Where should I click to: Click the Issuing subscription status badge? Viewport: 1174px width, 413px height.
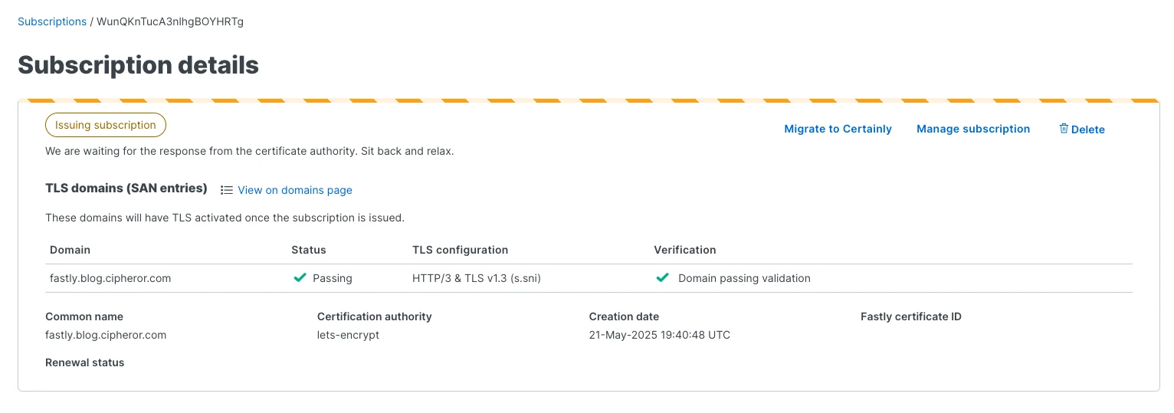pyautogui.click(x=106, y=125)
